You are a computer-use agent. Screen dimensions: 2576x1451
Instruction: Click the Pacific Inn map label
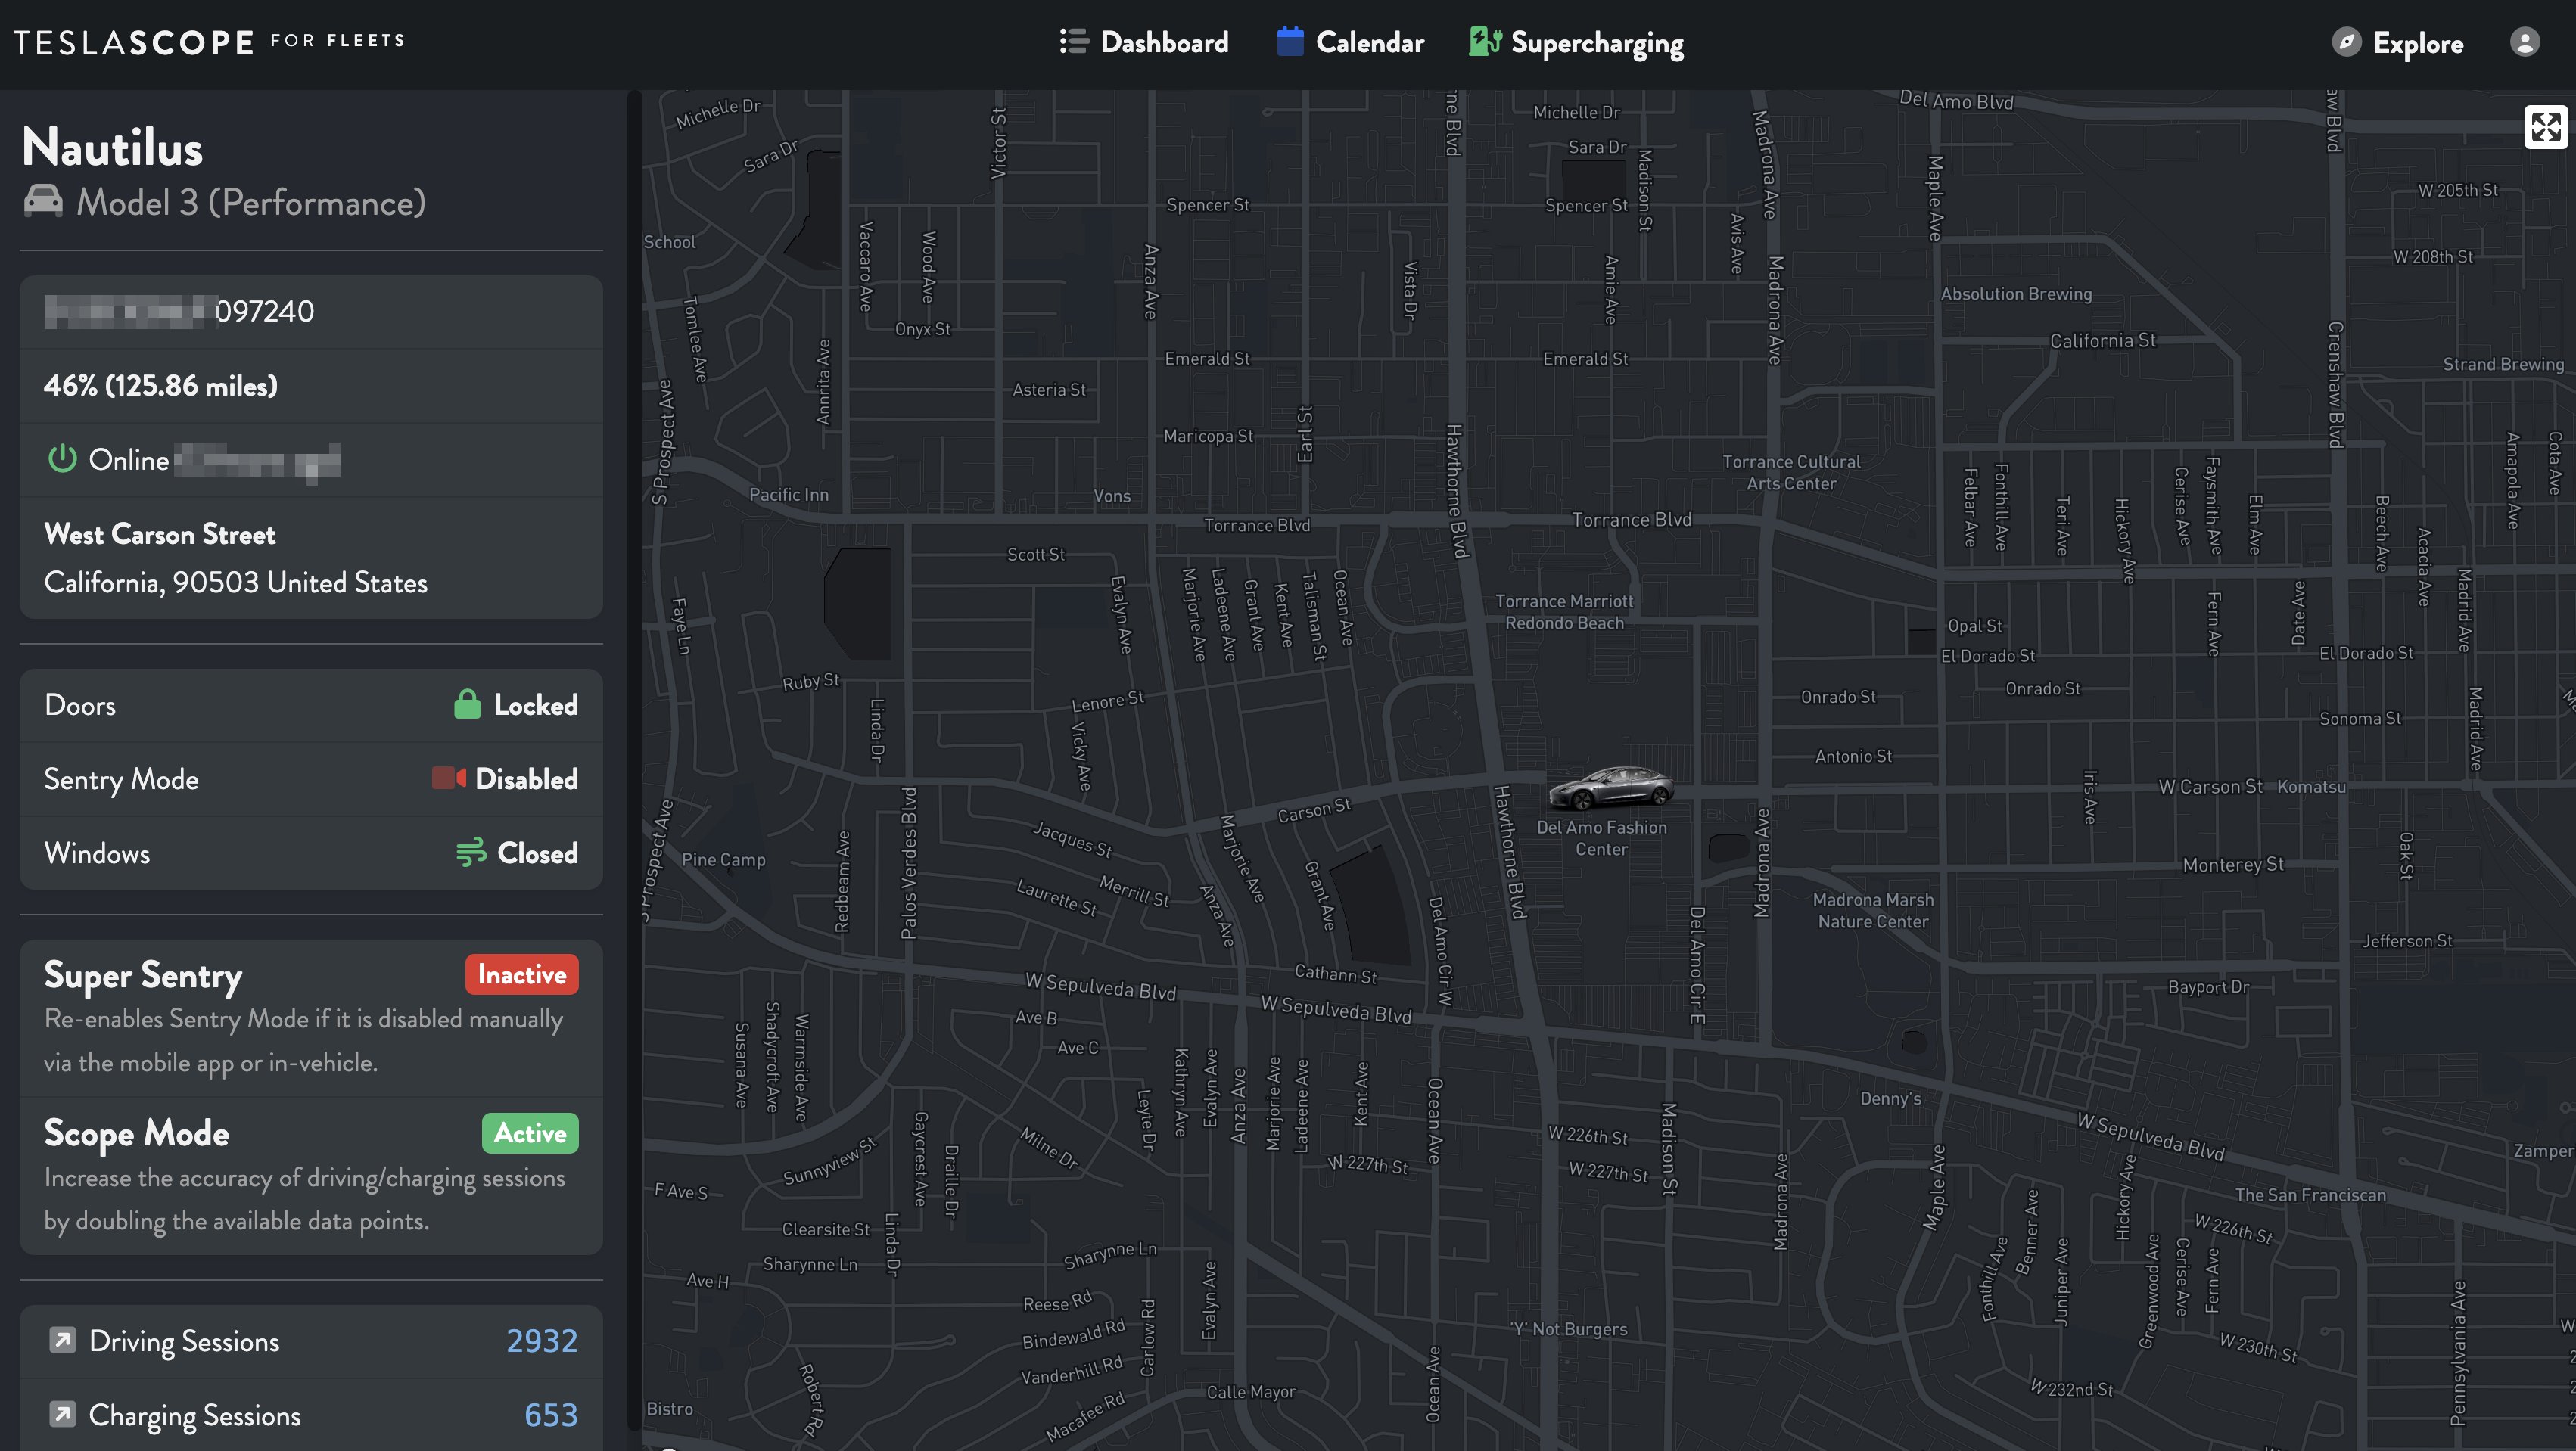789,495
